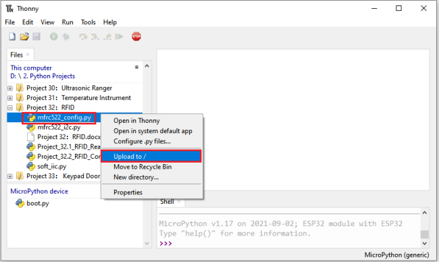Expand Project 33: Keypad Door folder

[10, 176]
